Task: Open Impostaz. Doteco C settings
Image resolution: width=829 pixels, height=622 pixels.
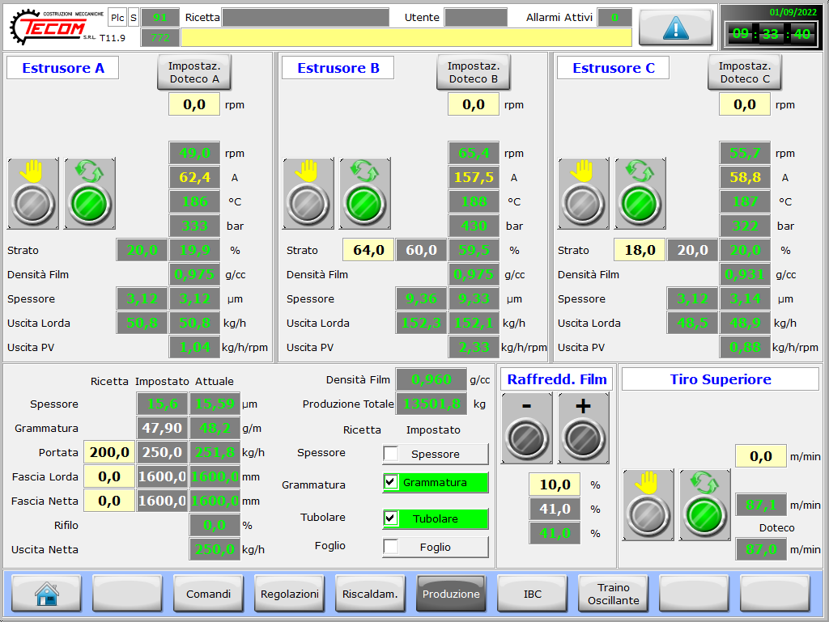Action: click(745, 73)
